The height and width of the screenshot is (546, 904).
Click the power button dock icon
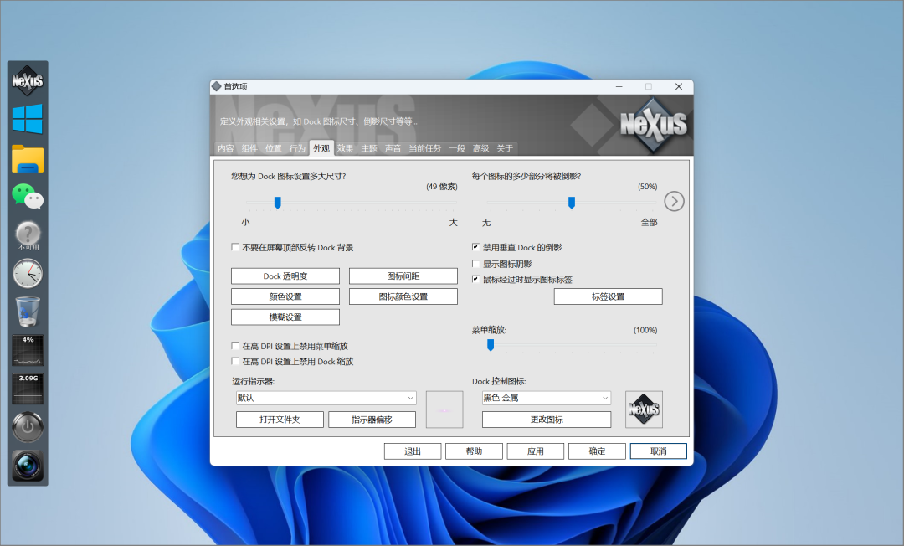[x=28, y=428]
